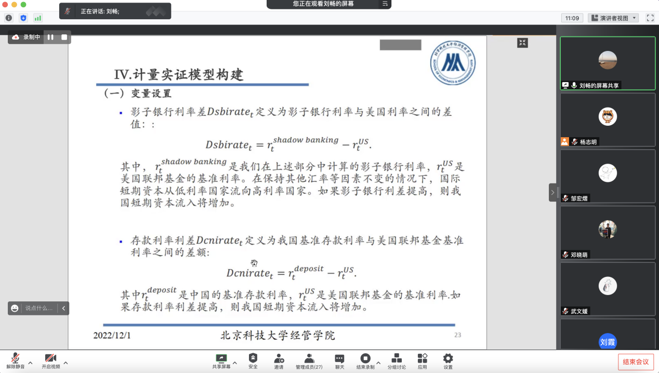
Task: Open the Apps (应用) icon
Action: [x=422, y=361]
